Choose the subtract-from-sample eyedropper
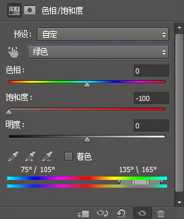Image resolution: width=184 pixels, height=219 pixels. [x=47, y=156]
